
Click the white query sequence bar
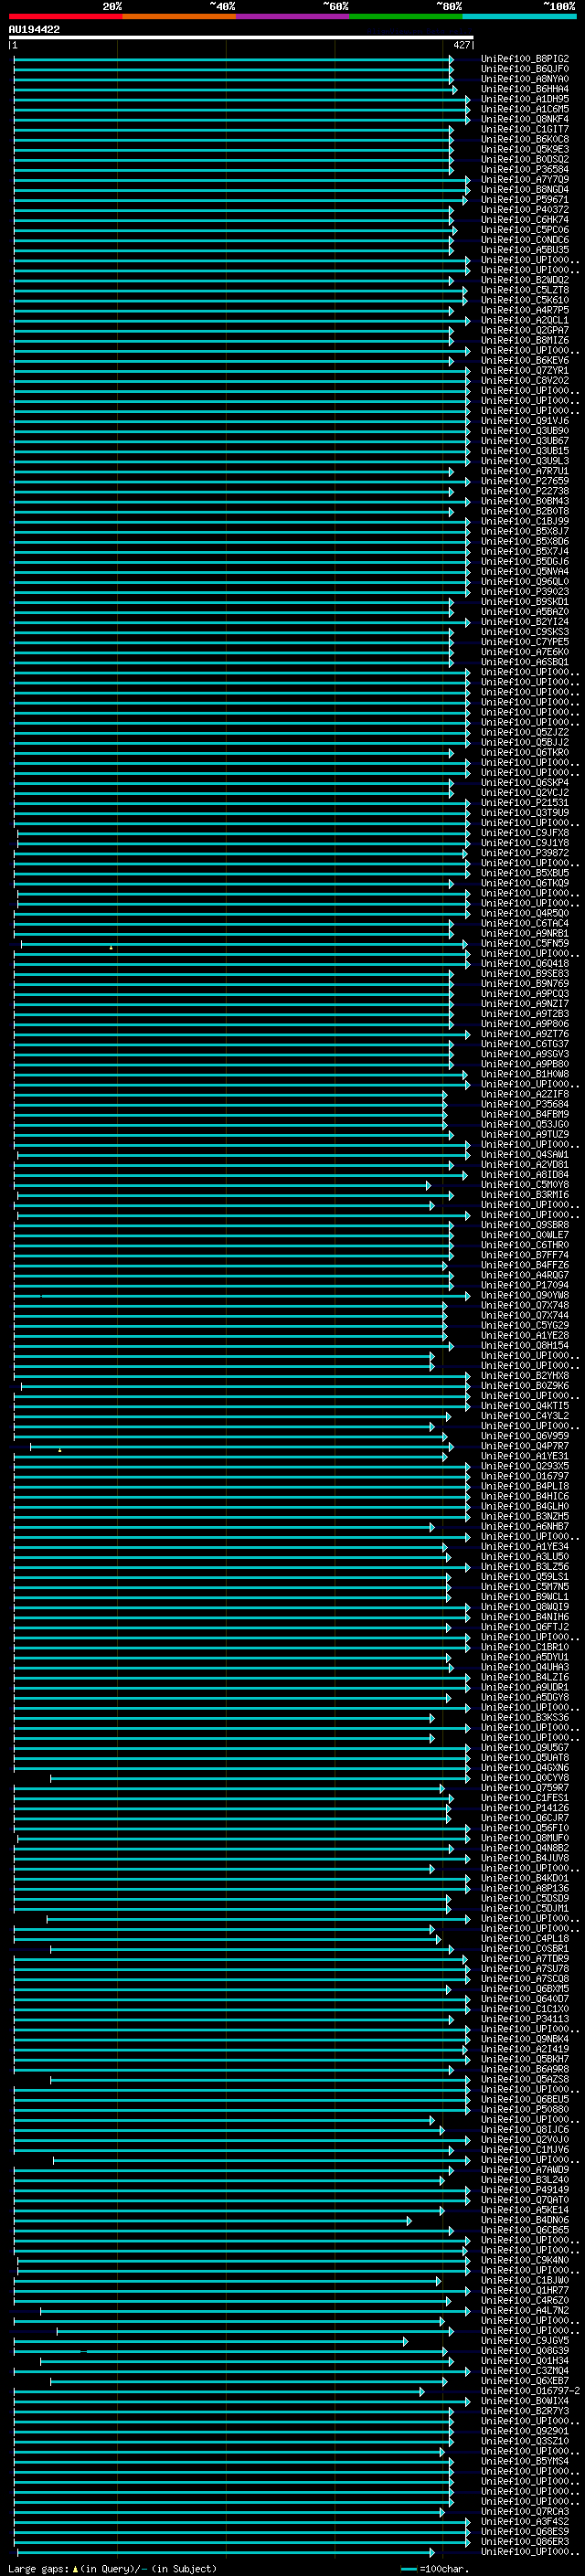pyautogui.click(x=240, y=38)
